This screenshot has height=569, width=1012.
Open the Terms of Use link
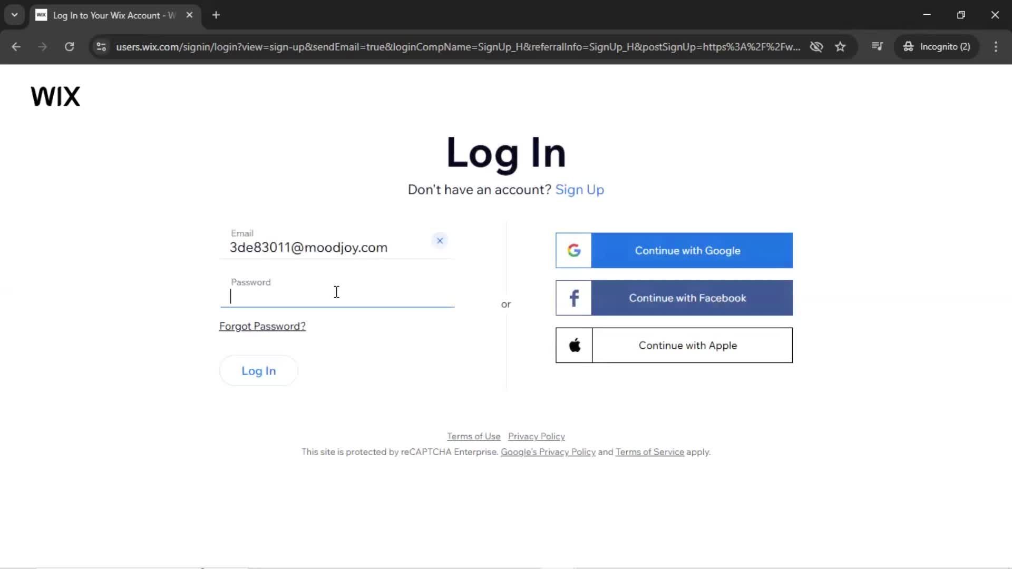[474, 436]
